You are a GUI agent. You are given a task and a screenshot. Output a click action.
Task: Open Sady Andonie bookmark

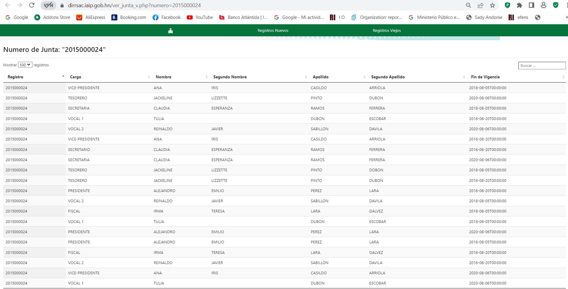484,17
